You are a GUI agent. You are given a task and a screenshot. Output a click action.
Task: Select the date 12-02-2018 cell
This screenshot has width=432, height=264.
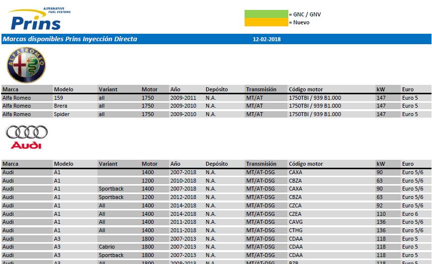(x=267, y=39)
